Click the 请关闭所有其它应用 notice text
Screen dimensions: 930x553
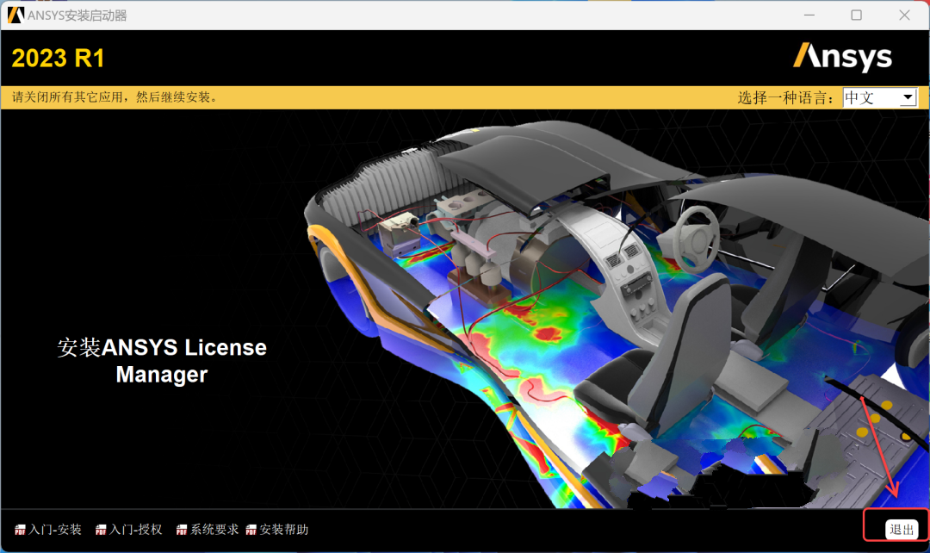point(115,97)
